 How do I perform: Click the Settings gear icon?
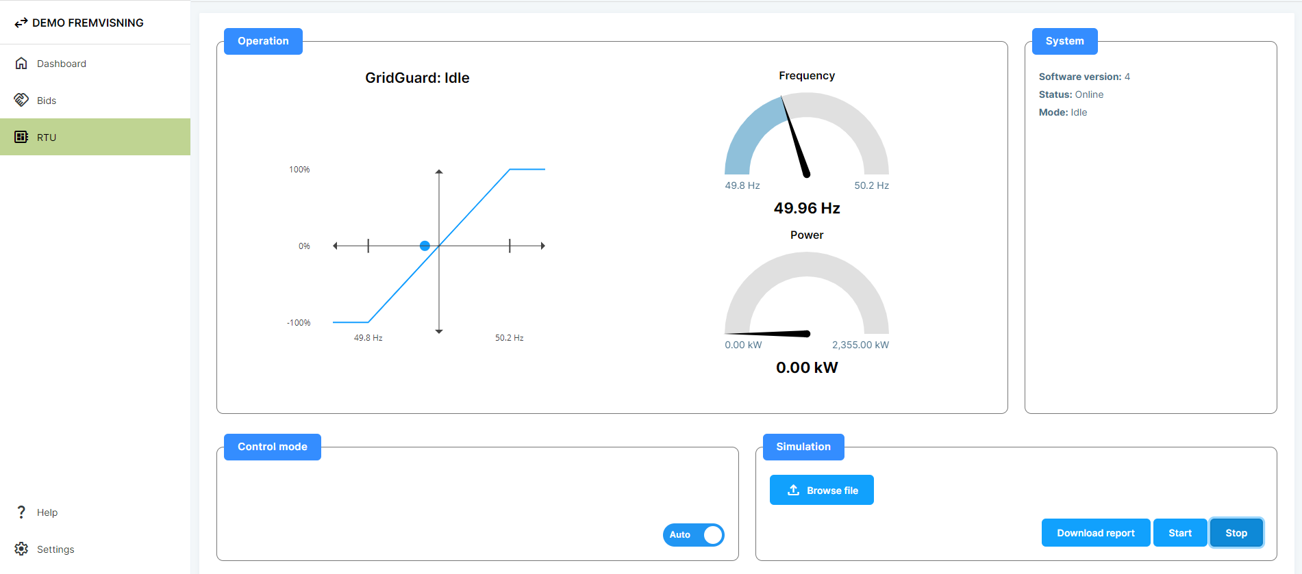(21, 549)
